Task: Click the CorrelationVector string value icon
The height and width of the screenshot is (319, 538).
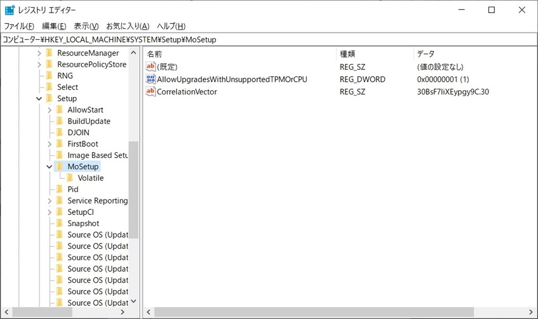Action: pyautogui.click(x=150, y=91)
